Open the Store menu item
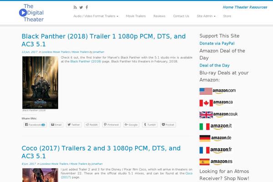 pyautogui.click(x=227, y=16)
